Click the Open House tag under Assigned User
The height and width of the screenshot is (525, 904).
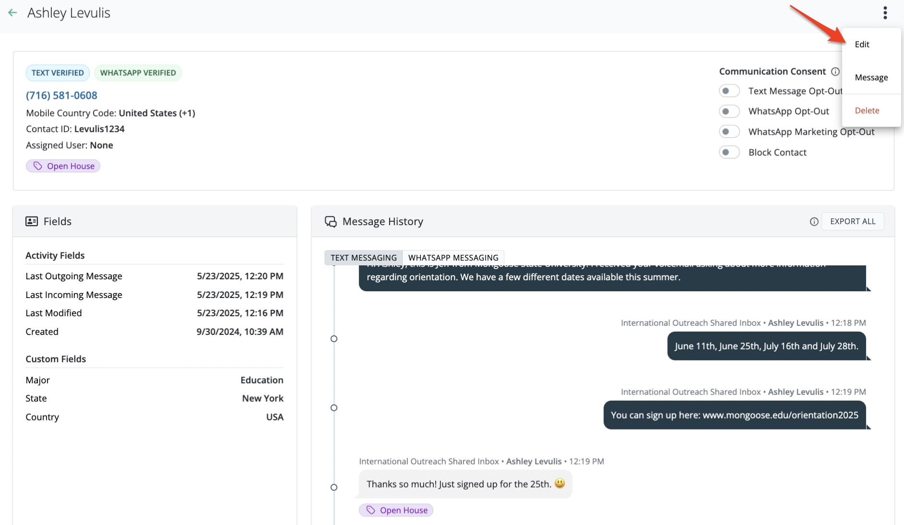pos(63,166)
